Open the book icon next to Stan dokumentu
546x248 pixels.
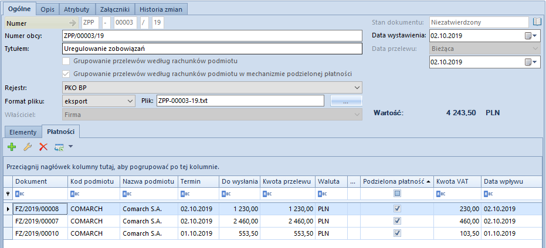(538, 22)
